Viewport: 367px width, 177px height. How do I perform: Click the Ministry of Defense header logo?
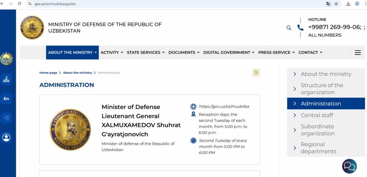32,28
